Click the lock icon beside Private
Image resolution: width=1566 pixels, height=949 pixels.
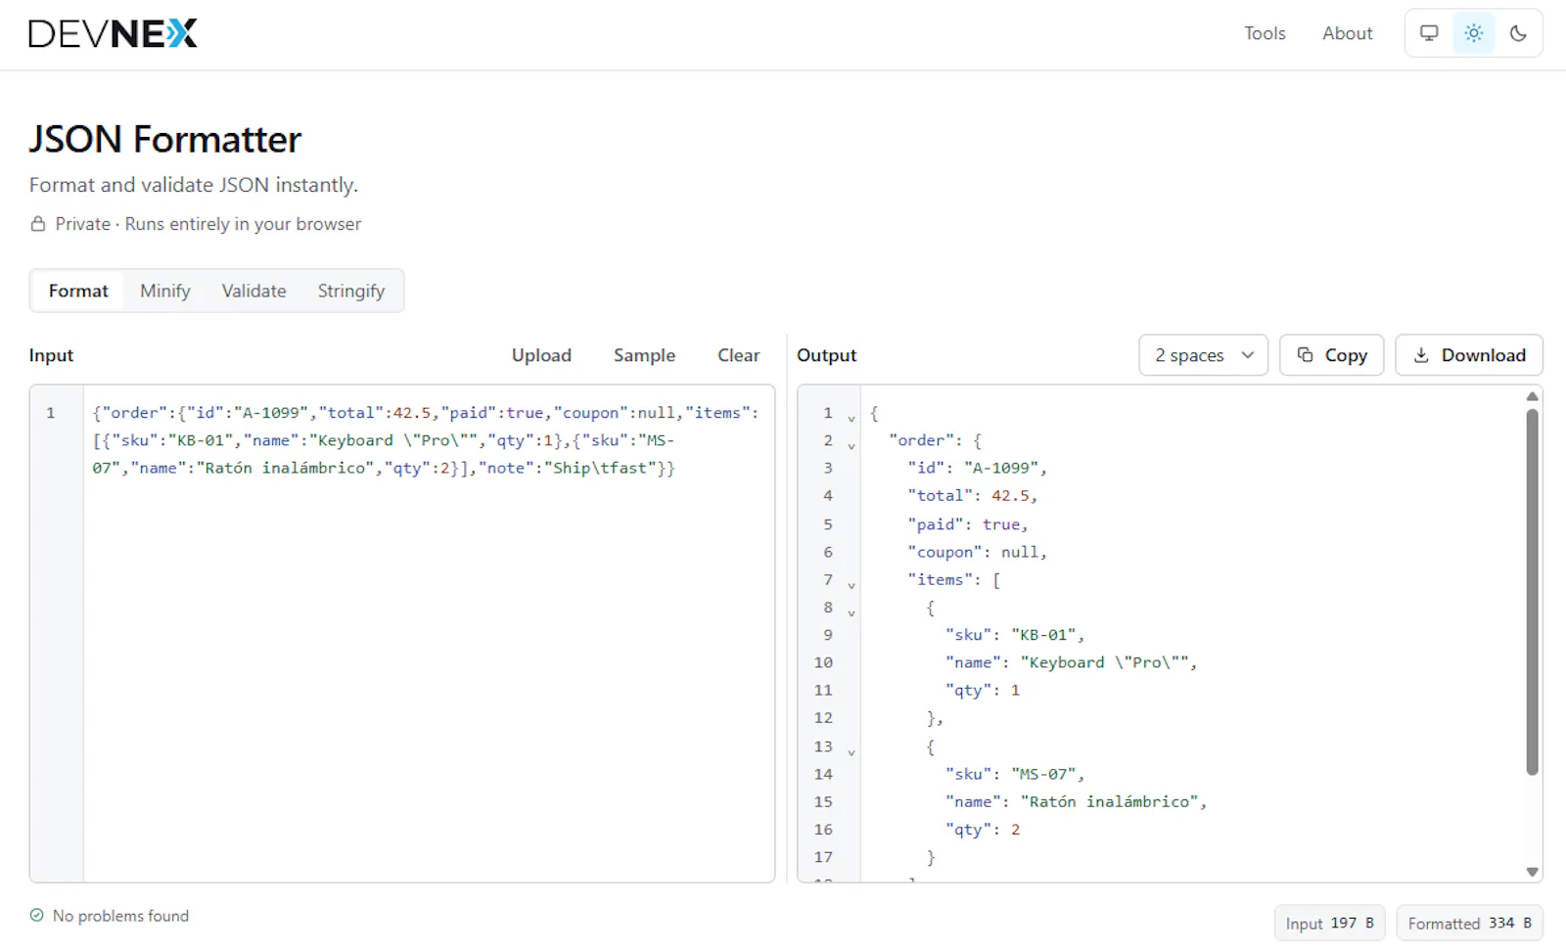37,224
